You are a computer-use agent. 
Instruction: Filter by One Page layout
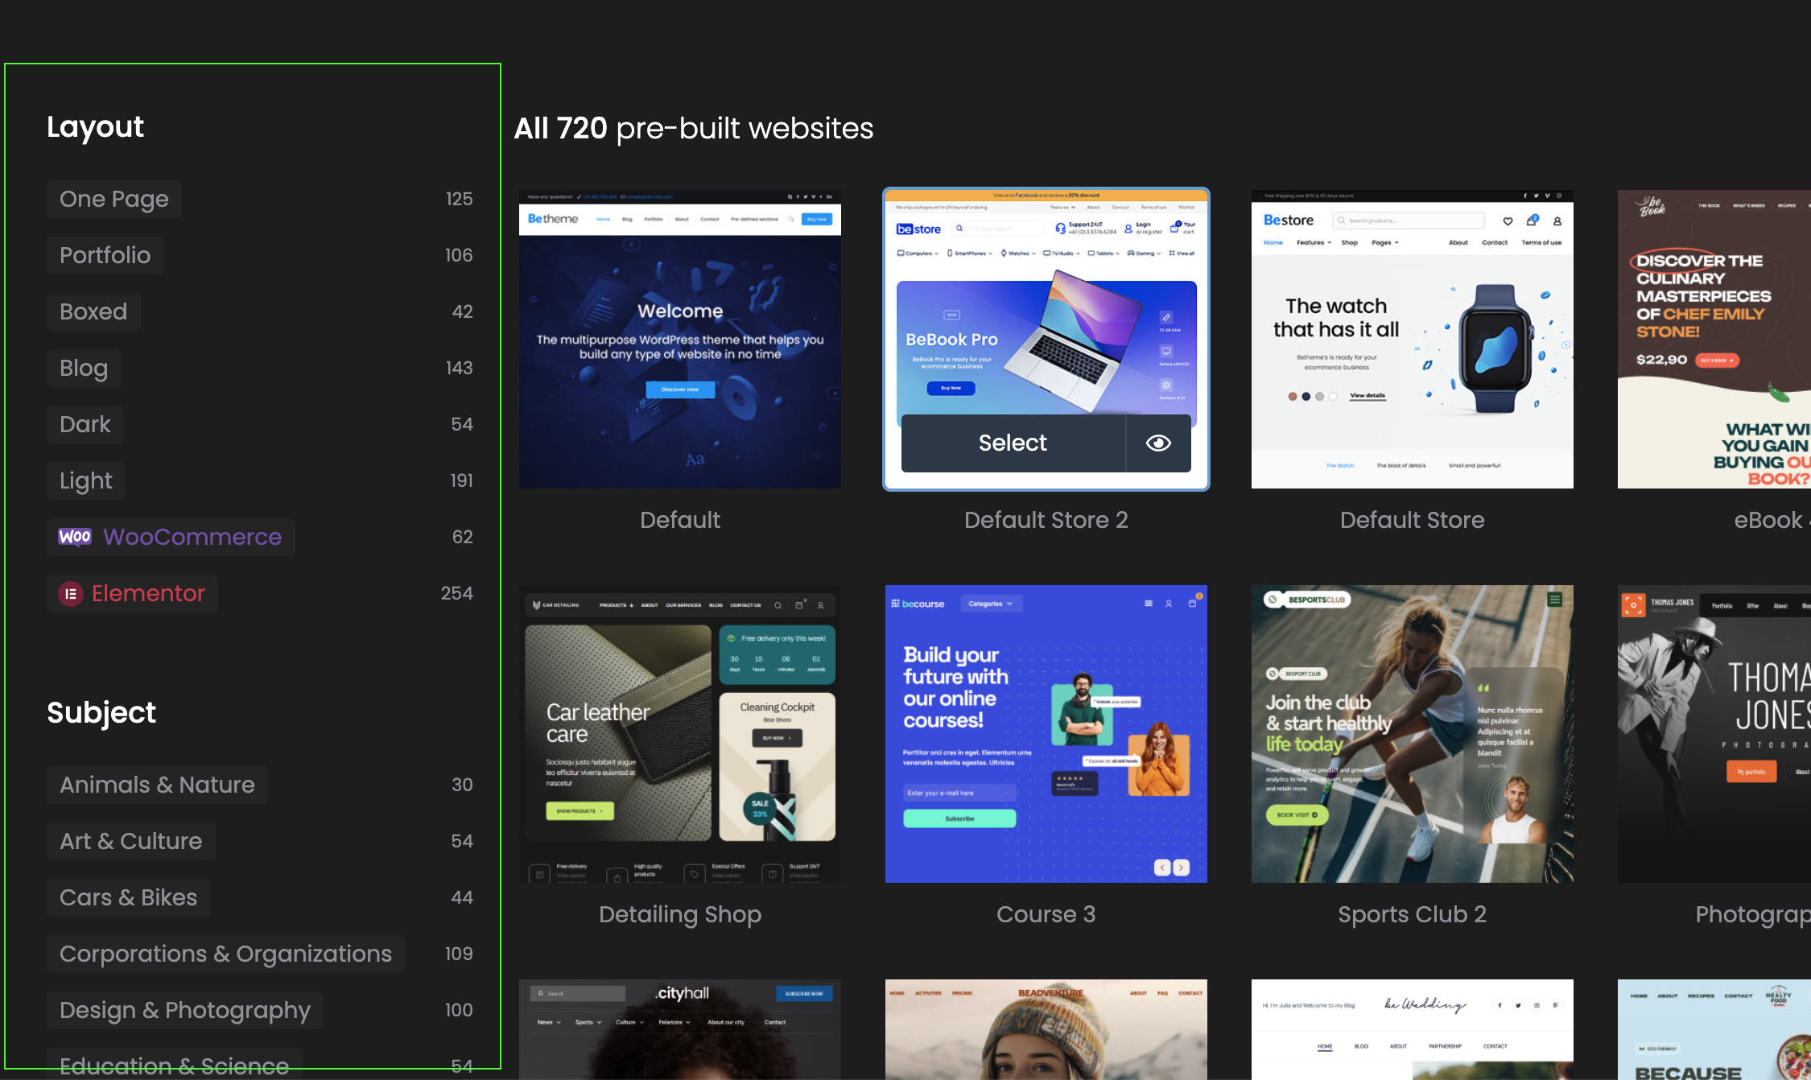point(114,199)
